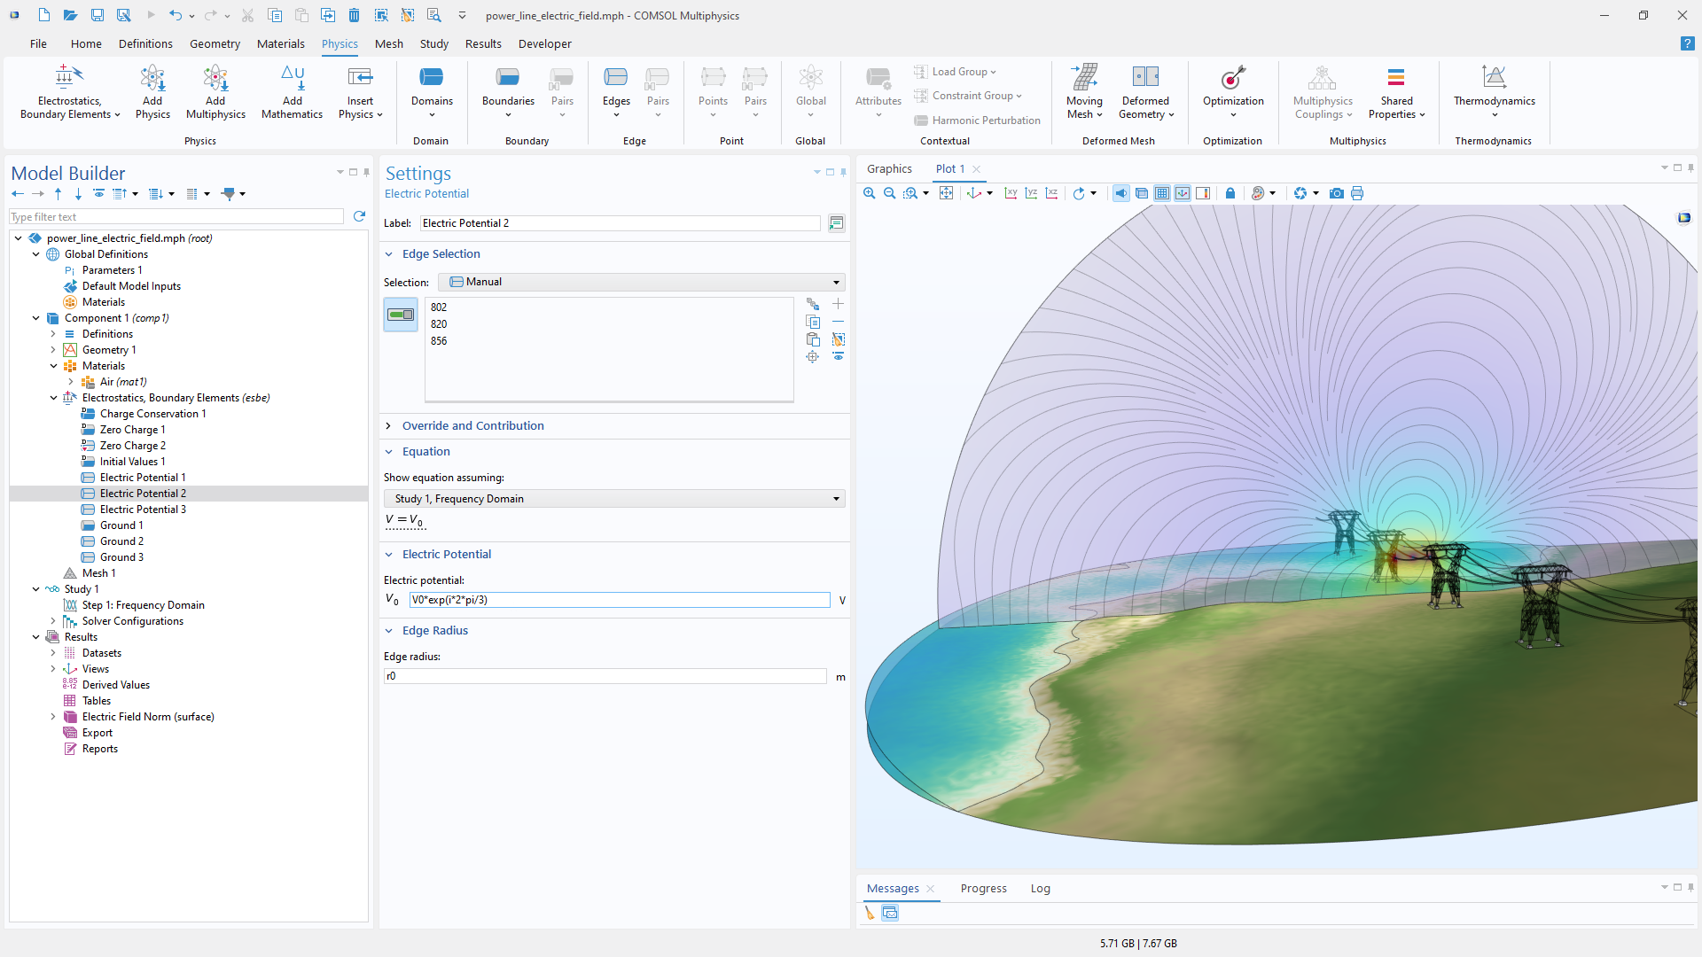Toggle the grid display in the graphics toolbar

tap(1161, 193)
